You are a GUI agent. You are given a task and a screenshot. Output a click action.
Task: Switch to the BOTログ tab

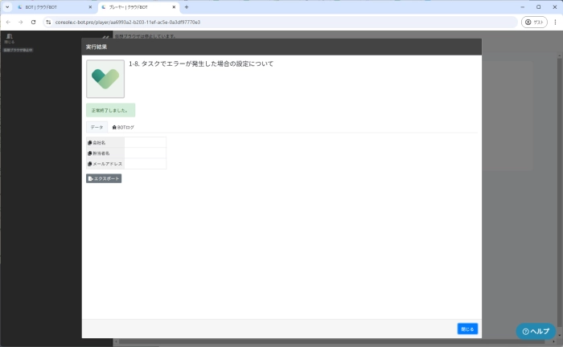click(123, 127)
